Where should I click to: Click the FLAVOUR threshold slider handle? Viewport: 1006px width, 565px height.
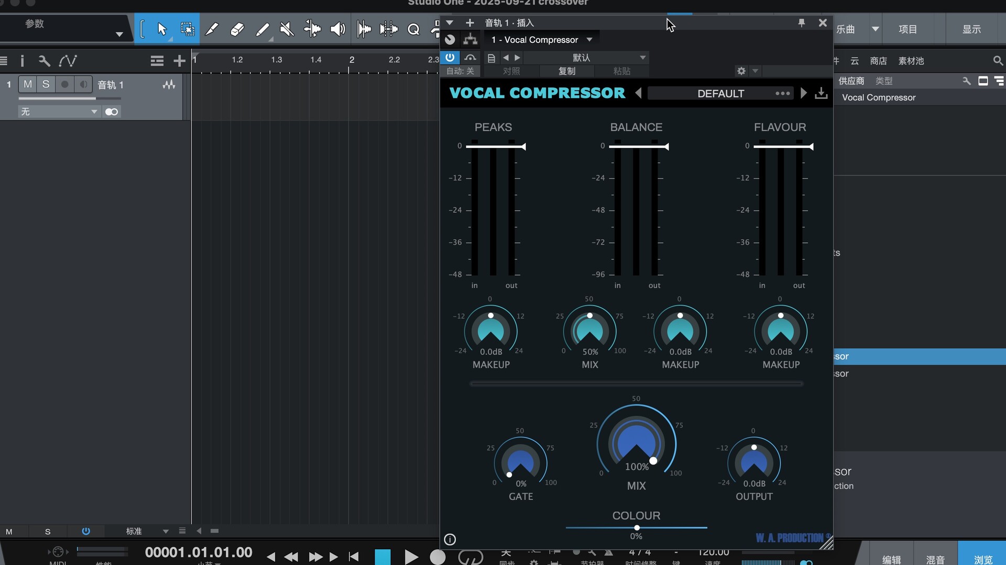pos(811,146)
